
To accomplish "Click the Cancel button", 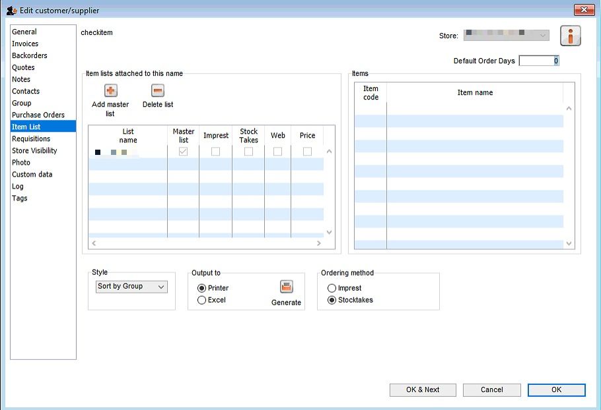I will [x=491, y=390].
